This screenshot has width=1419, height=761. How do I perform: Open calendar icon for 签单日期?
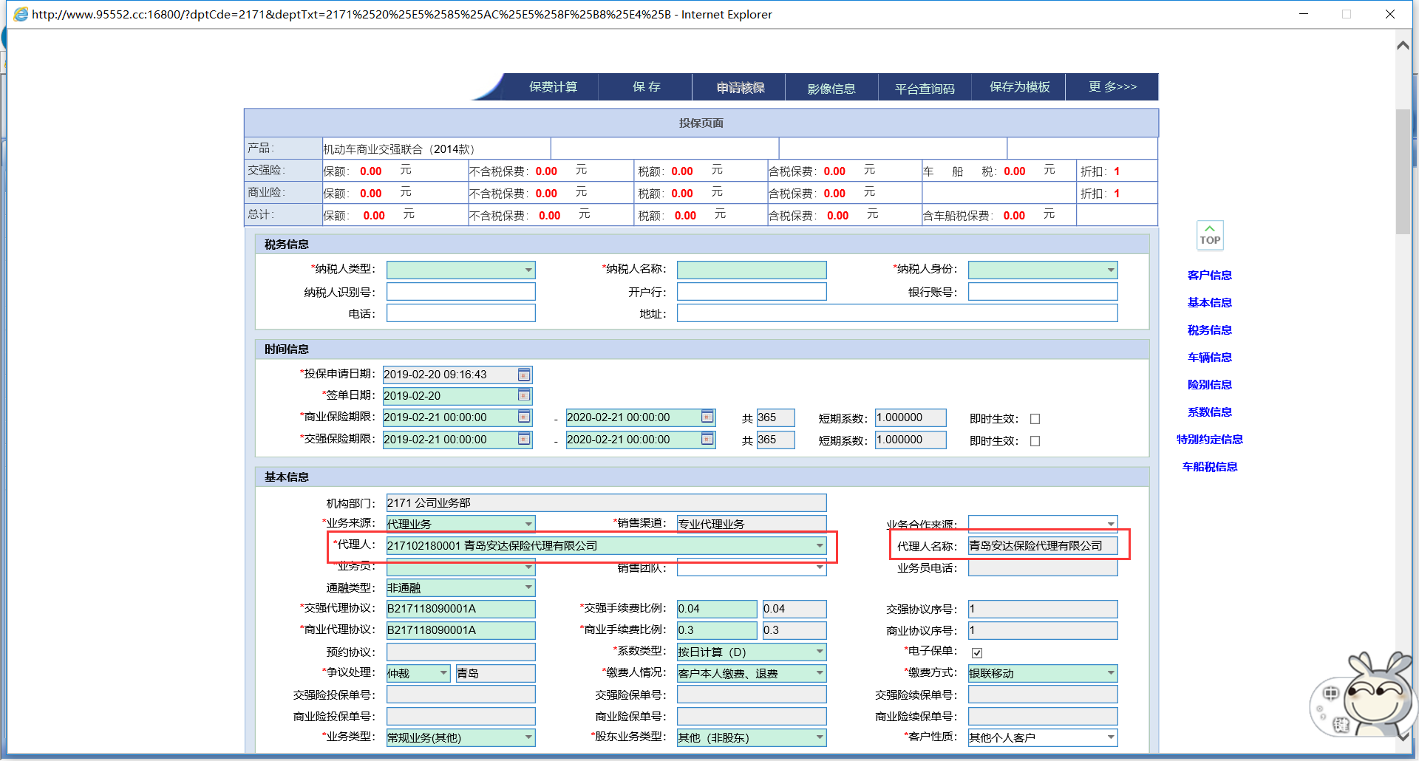(x=524, y=395)
